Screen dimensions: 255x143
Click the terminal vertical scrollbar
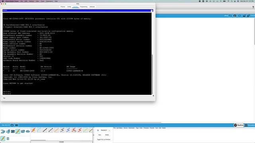(x=152, y=74)
